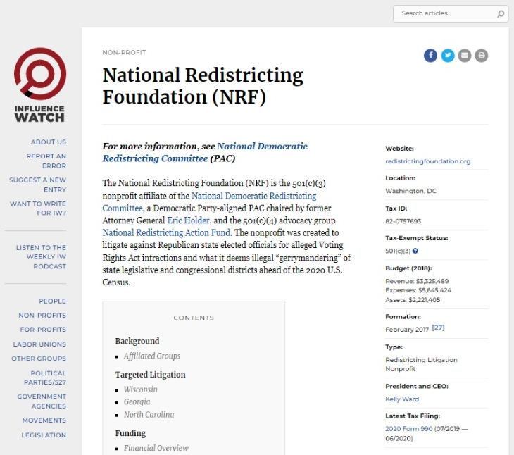Viewport: 514px width, 455px height.
Task: Jump to Affiliated Groups section
Action: pos(152,356)
